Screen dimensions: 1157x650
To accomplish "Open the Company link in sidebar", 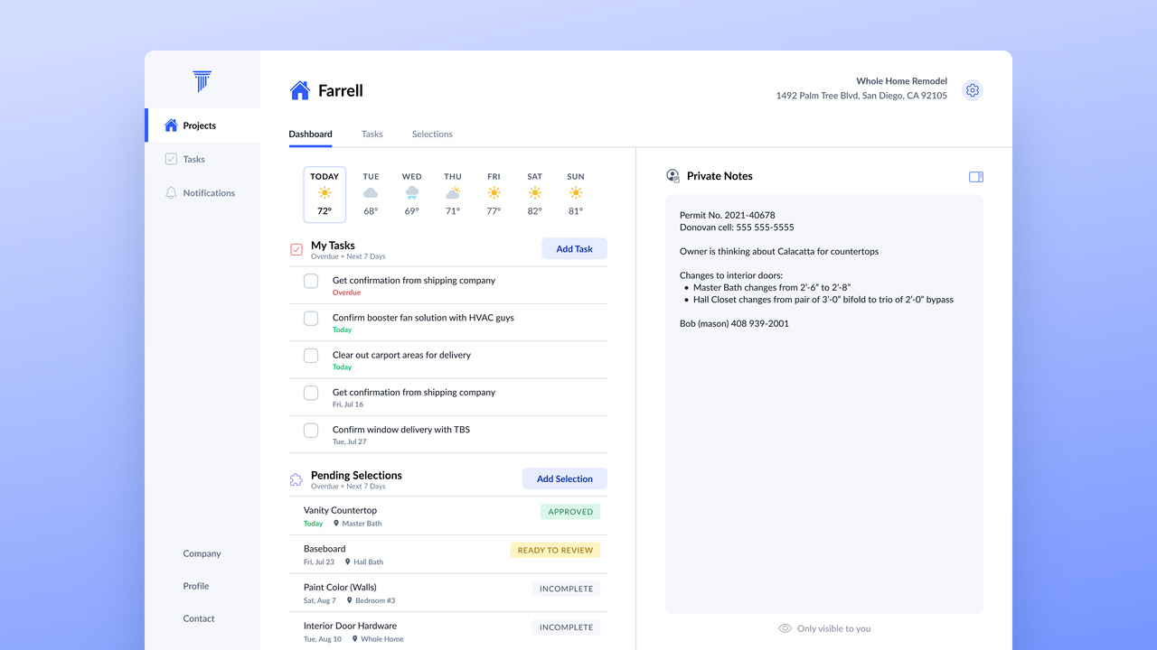I will [202, 553].
